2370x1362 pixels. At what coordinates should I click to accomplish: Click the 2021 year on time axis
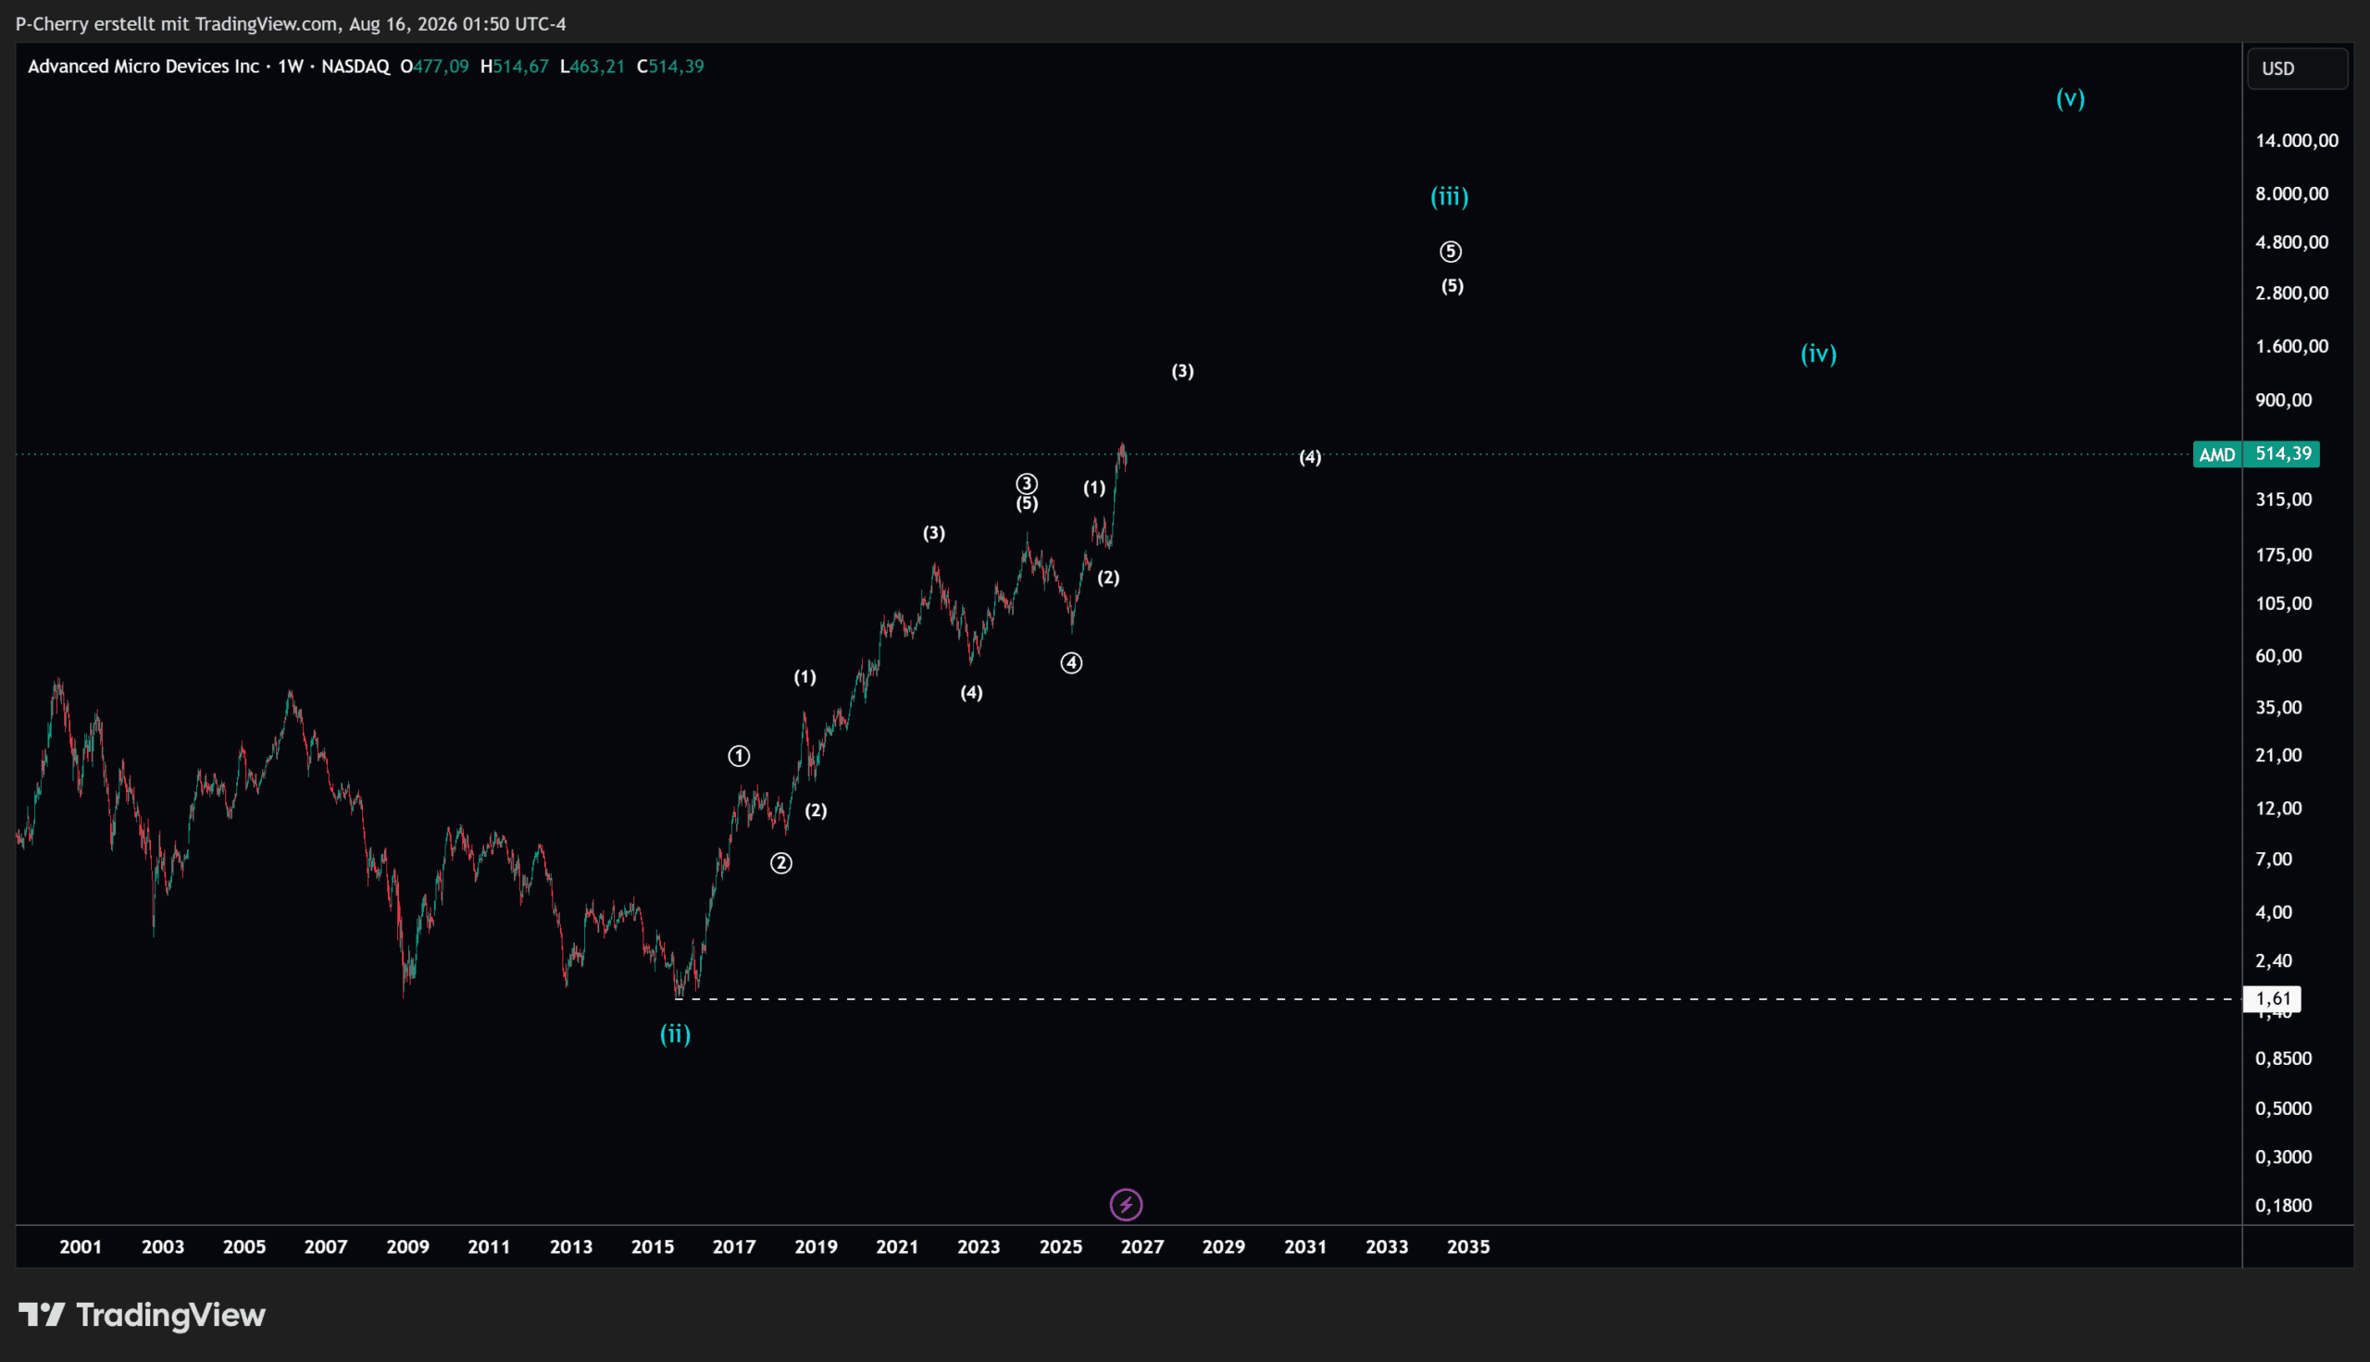pyautogui.click(x=896, y=1247)
